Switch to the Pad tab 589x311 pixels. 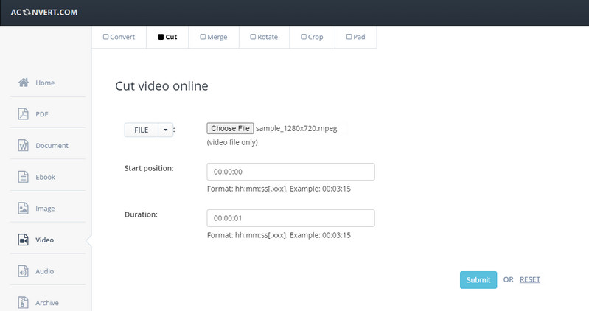(x=355, y=37)
